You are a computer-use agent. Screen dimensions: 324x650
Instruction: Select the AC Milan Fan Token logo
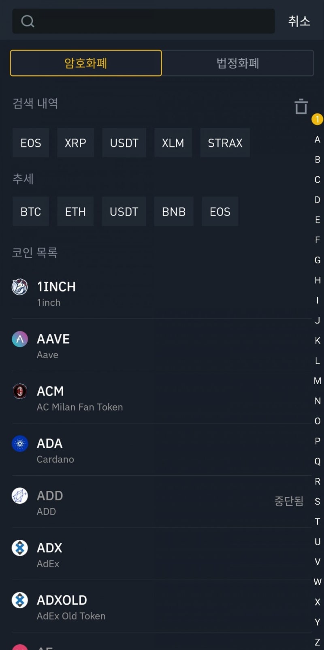[x=20, y=391]
